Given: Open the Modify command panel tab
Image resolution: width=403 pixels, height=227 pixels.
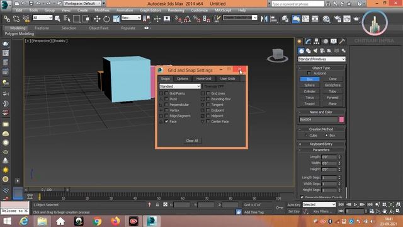Looking at the screenshot, I should [x=308, y=41].
